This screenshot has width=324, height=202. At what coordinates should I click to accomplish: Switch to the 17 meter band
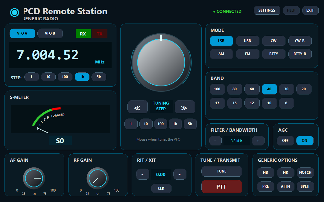coord(217,103)
